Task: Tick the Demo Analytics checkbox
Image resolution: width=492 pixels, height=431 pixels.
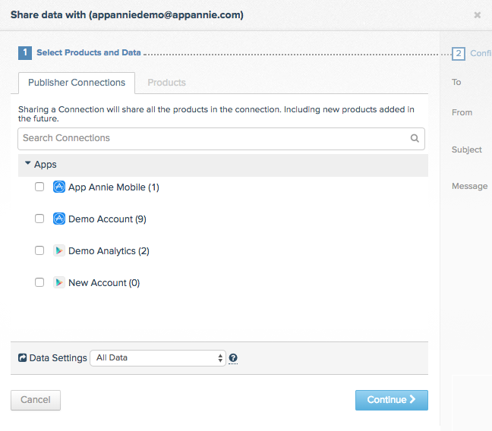Action: (x=39, y=250)
